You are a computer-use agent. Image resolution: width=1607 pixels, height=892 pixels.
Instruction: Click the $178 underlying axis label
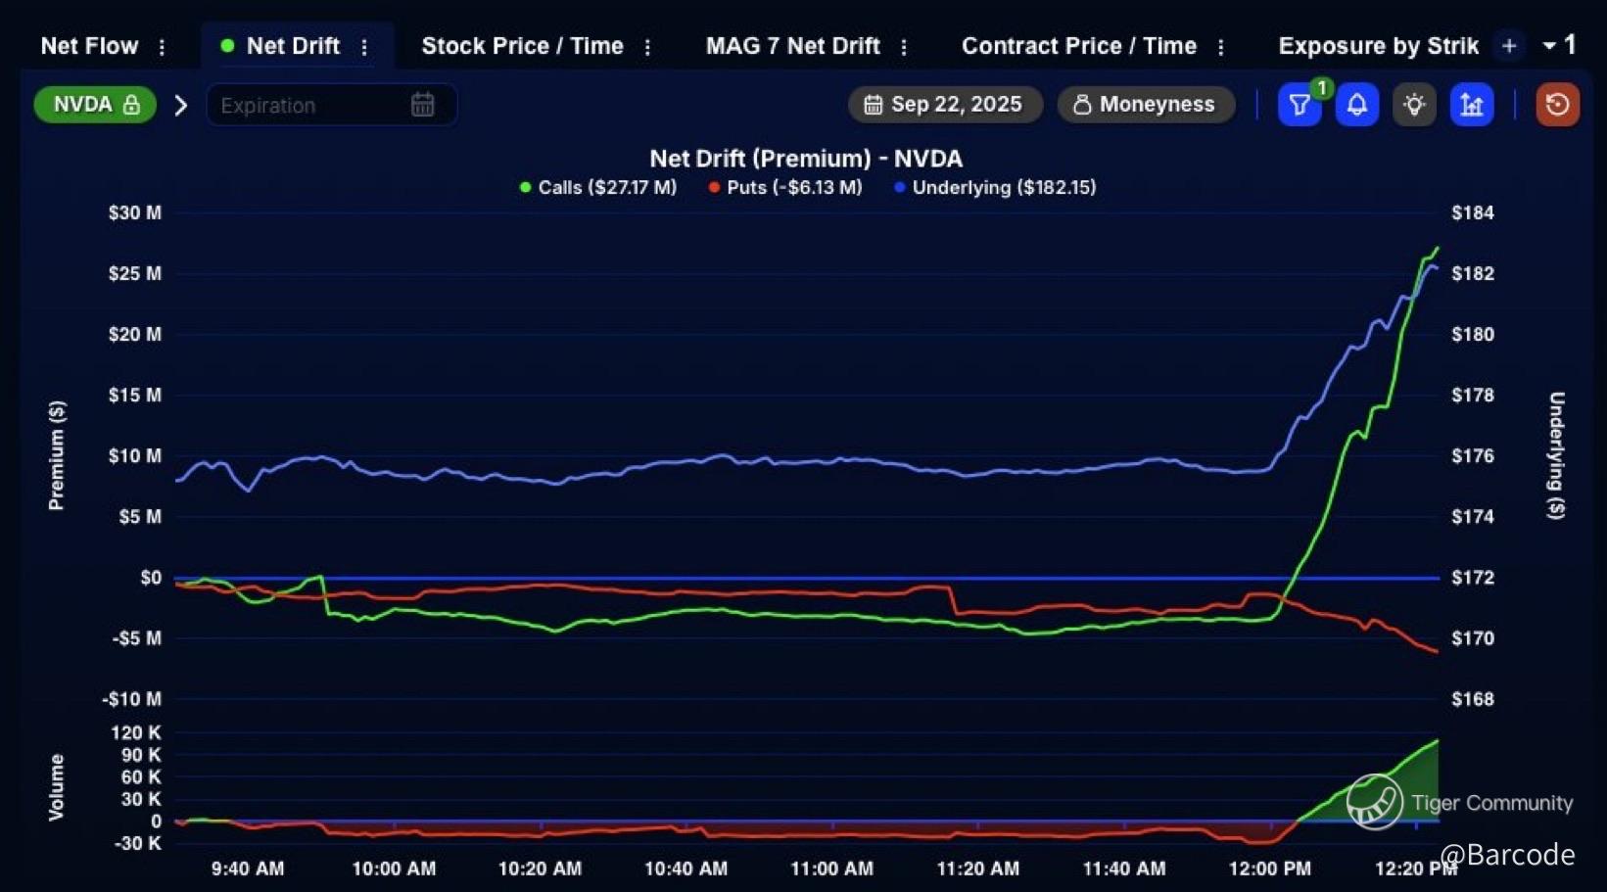(x=1473, y=395)
